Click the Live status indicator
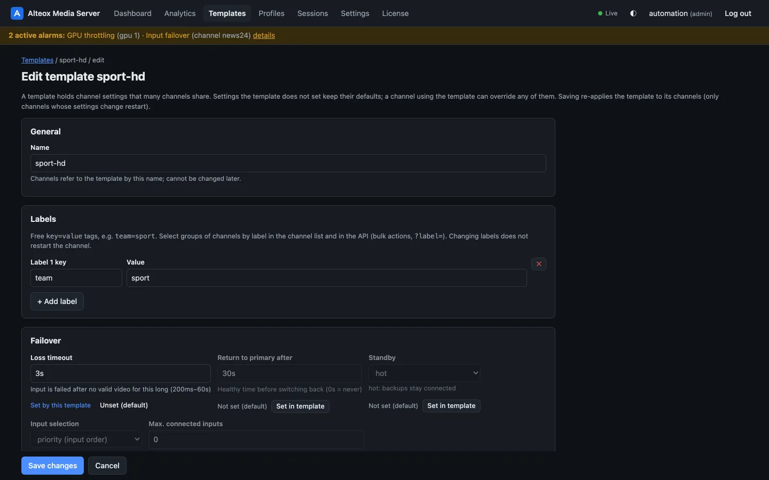This screenshot has height=480, width=769. 608,13
